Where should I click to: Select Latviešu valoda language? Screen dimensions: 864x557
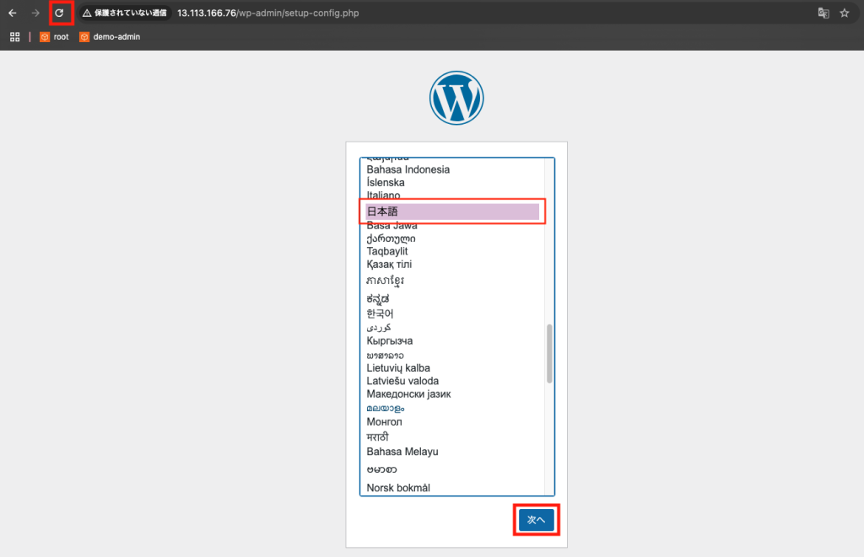(x=452, y=382)
